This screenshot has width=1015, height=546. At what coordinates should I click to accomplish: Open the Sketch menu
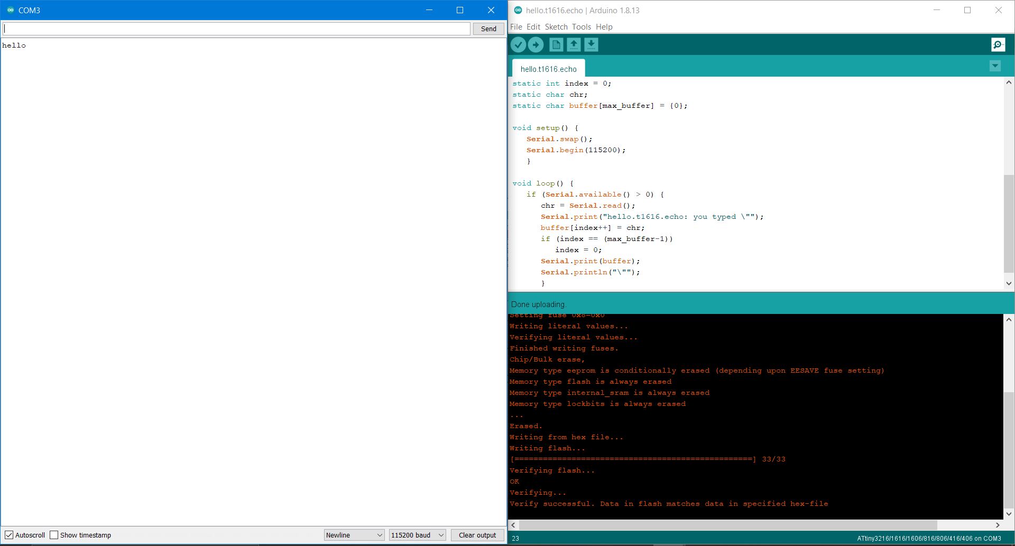click(556, 27)
